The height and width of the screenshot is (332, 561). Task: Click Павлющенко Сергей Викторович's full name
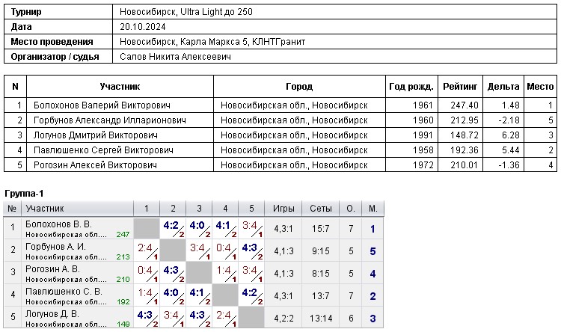pyautogui.click(x=104, y=150)
